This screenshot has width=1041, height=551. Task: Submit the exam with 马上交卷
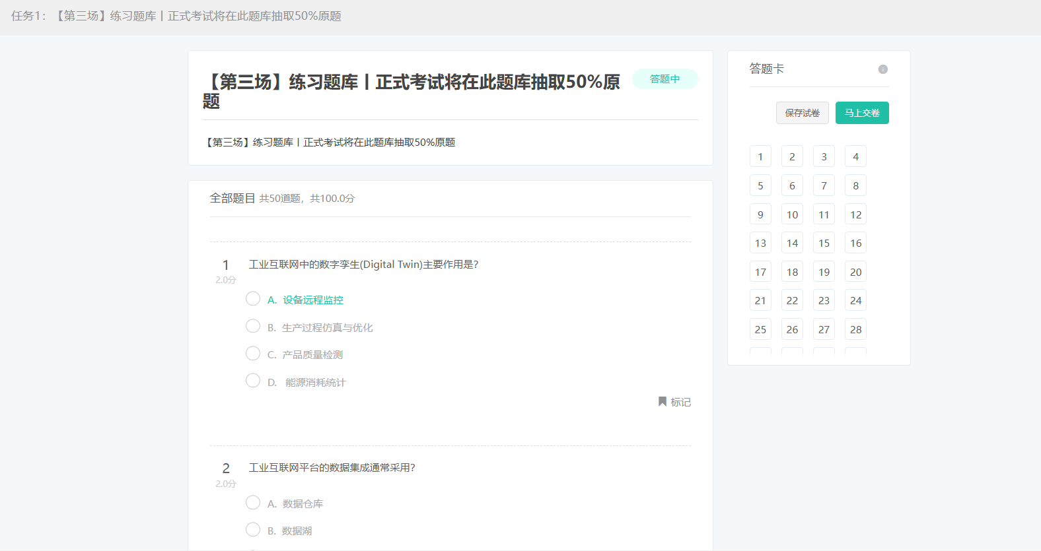[861, 113]
